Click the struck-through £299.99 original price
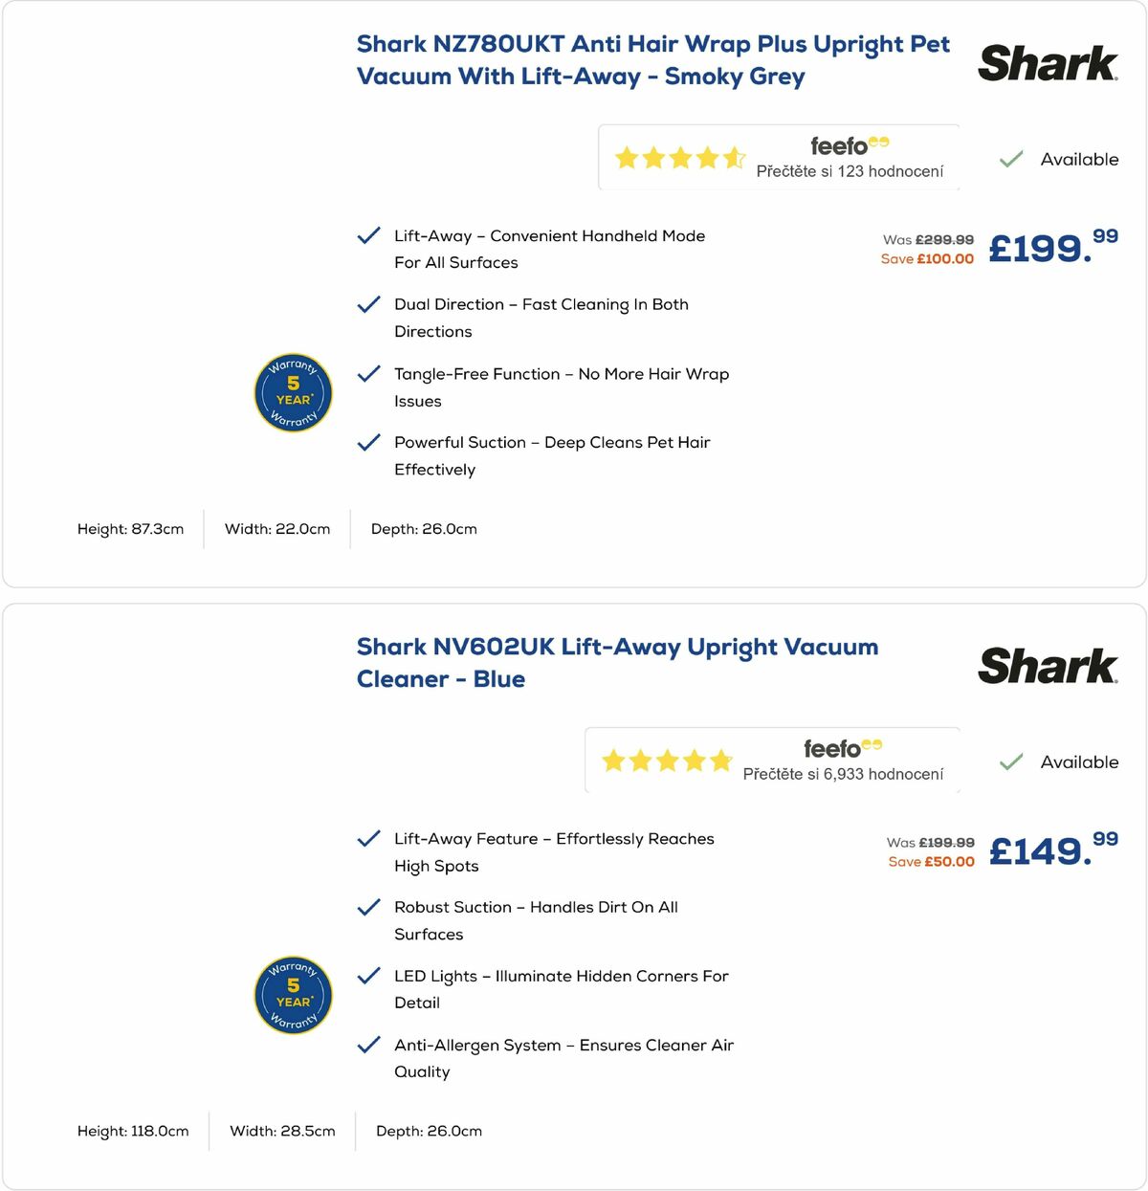 [945, 240]
